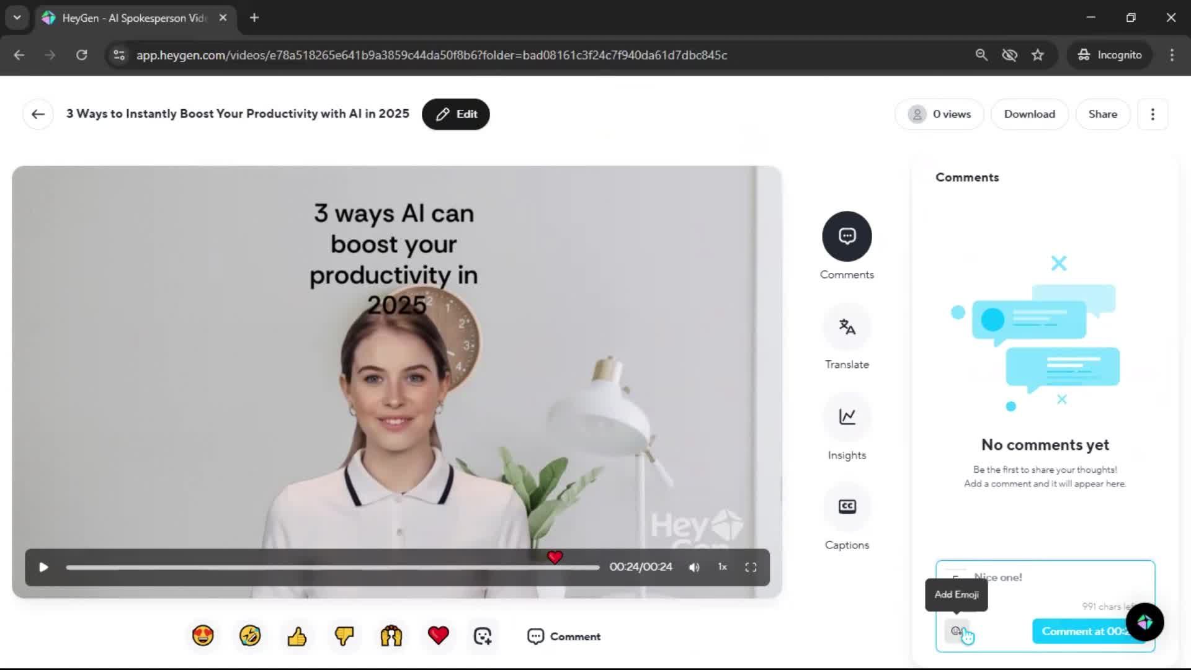Open the three-dot more options menu
Image resolution: width=1191 pixels, height=670 pixels.
click(x=1153, y=114)
